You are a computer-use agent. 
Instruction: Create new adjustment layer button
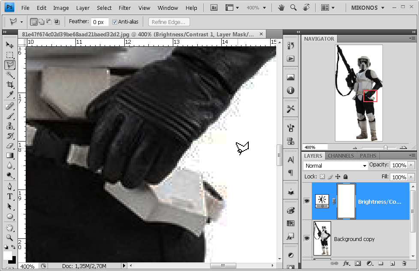370,264
